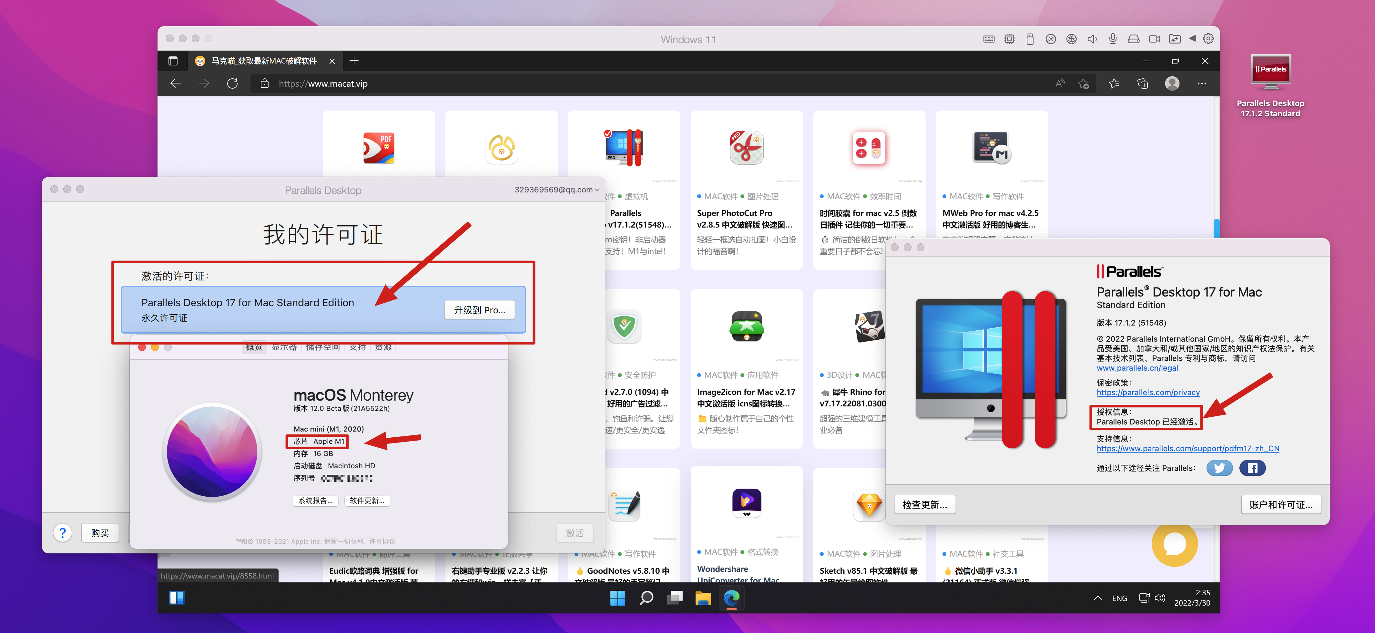
Task: Click the Edge profile avatar
Action: point(1172,84)
